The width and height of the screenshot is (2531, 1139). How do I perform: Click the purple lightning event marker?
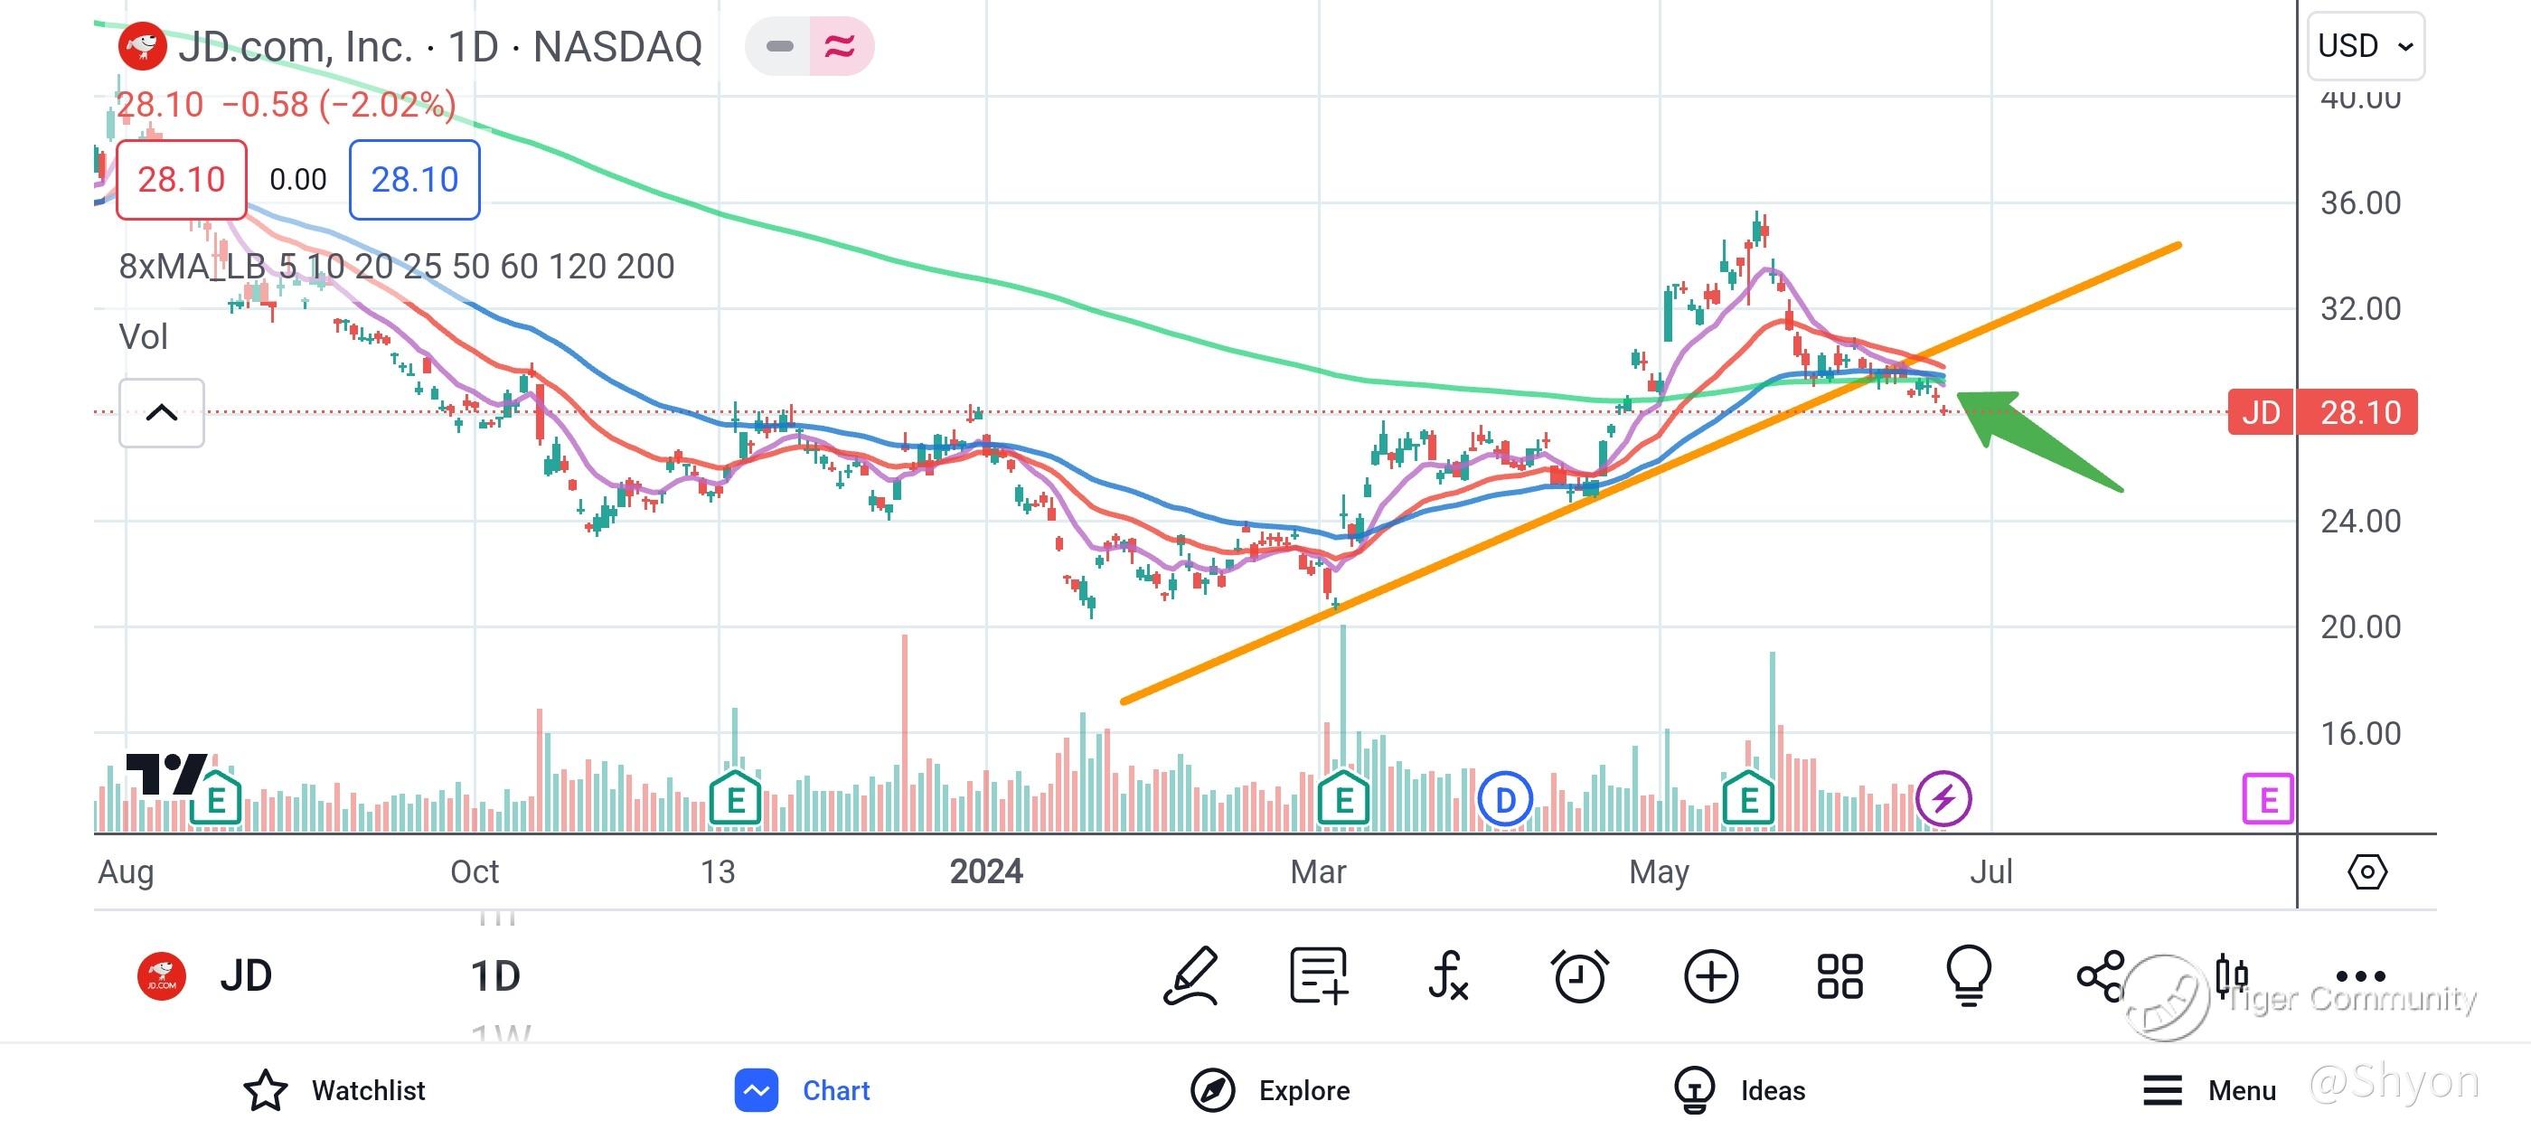pos(1943,798)
